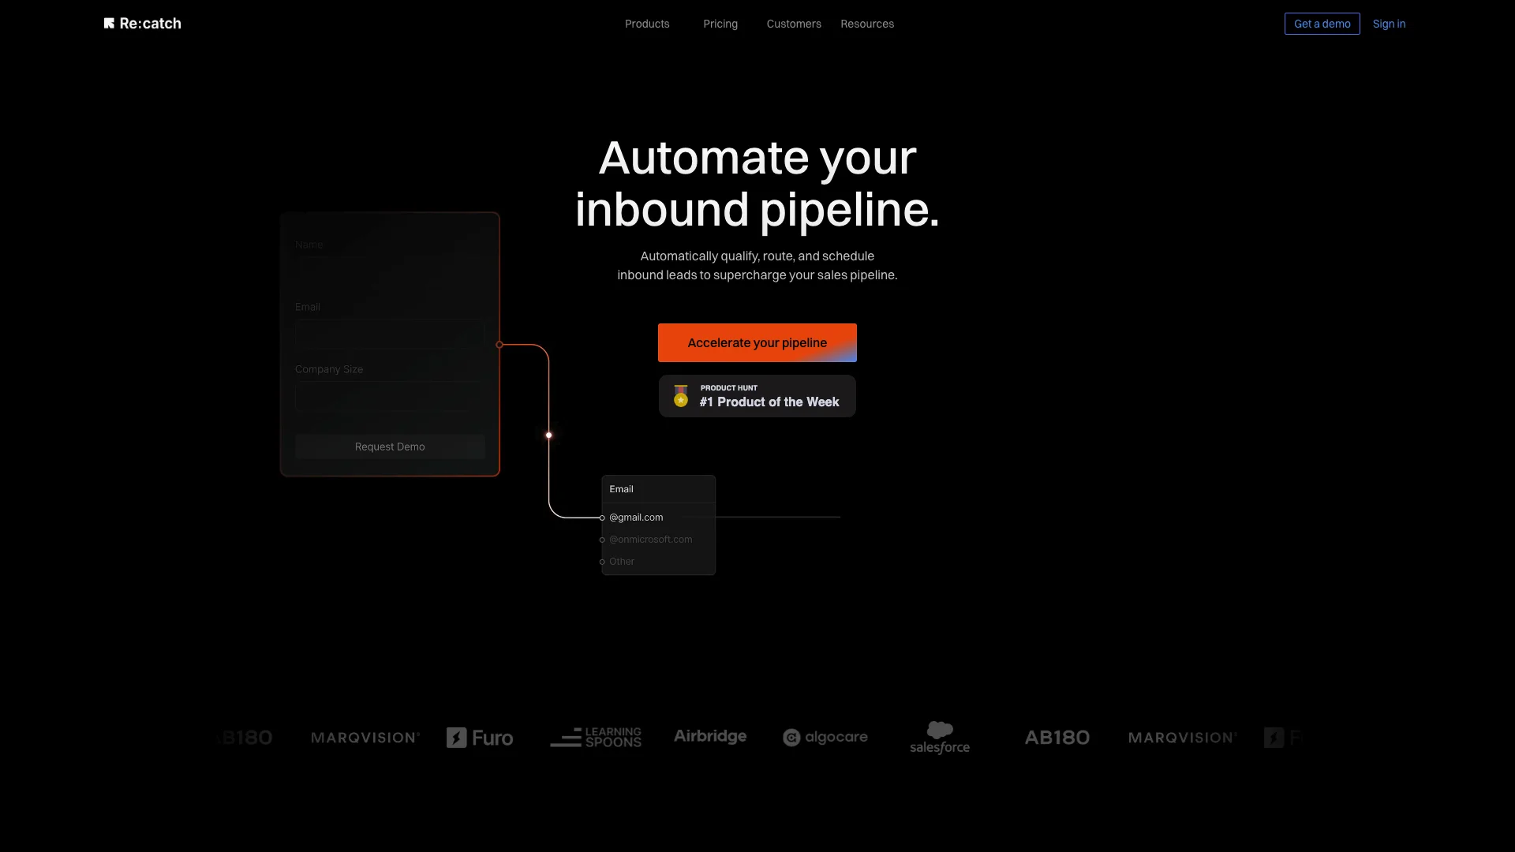The height and width of the screenshot is (852, 1515).
Task: Expand the Products navigation dropdown
Action: 646,23
